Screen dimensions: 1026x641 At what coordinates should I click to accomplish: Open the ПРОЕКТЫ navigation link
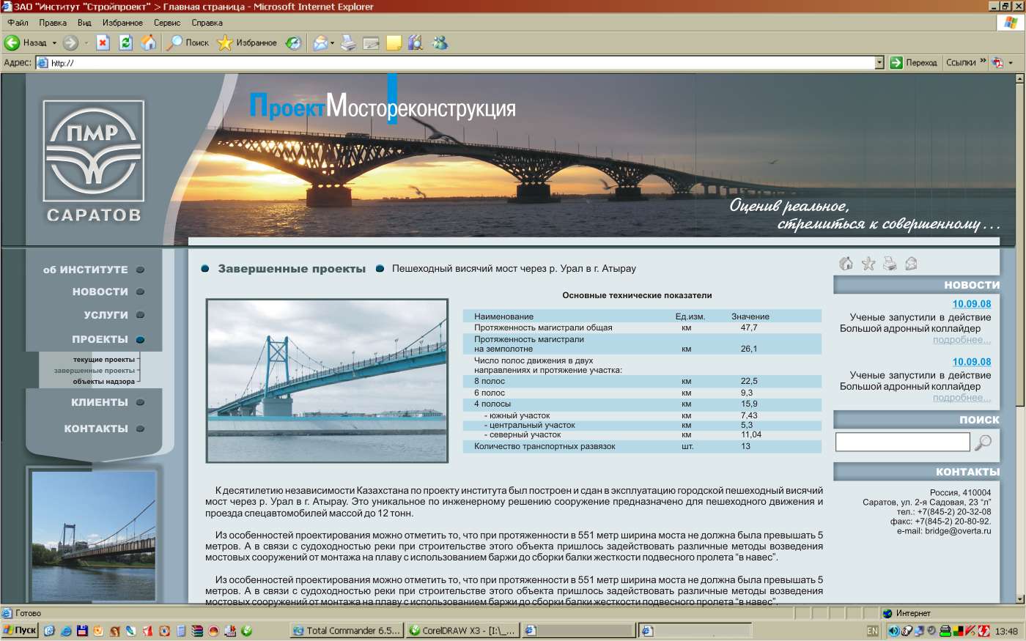tap(100, 339)
